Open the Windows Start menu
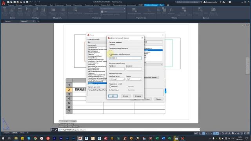 [3, 138]
